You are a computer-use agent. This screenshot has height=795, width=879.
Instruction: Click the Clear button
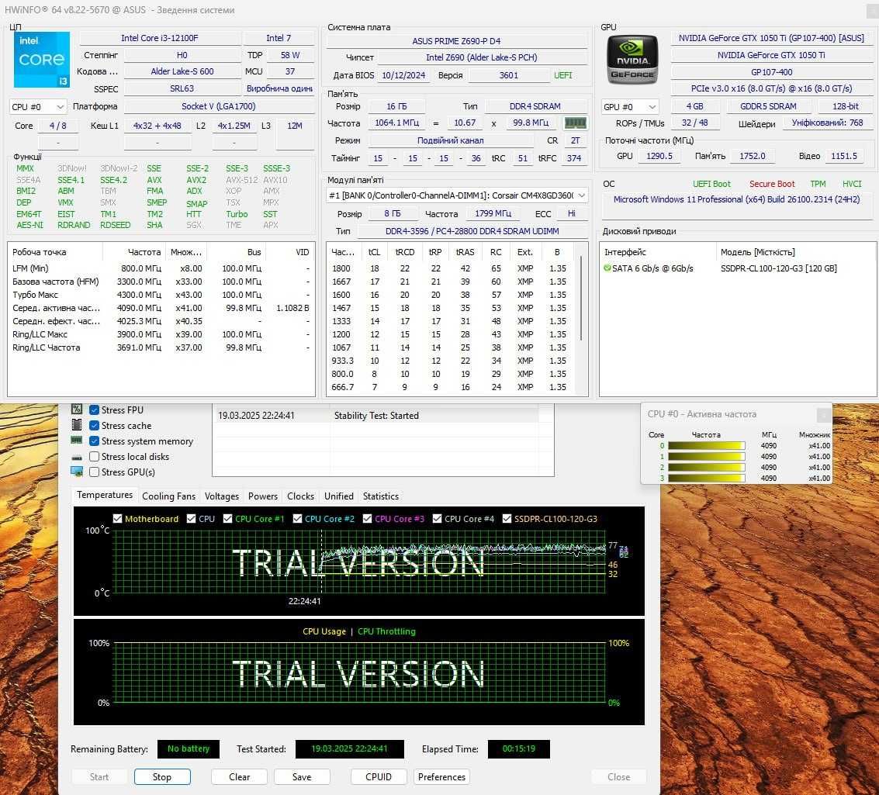coord(240,777)
